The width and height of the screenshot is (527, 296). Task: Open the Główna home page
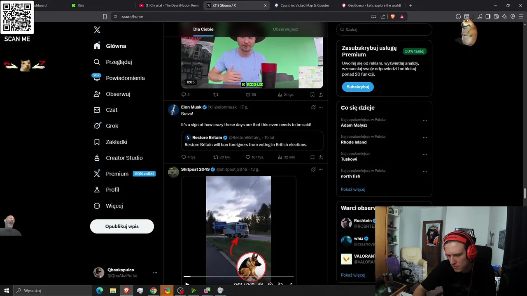click(110, 46)
